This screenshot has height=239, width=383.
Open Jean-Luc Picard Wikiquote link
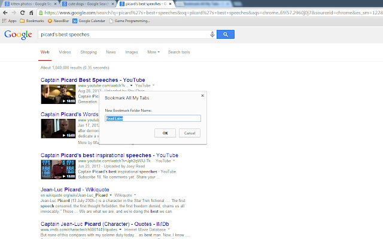(75, 190)
